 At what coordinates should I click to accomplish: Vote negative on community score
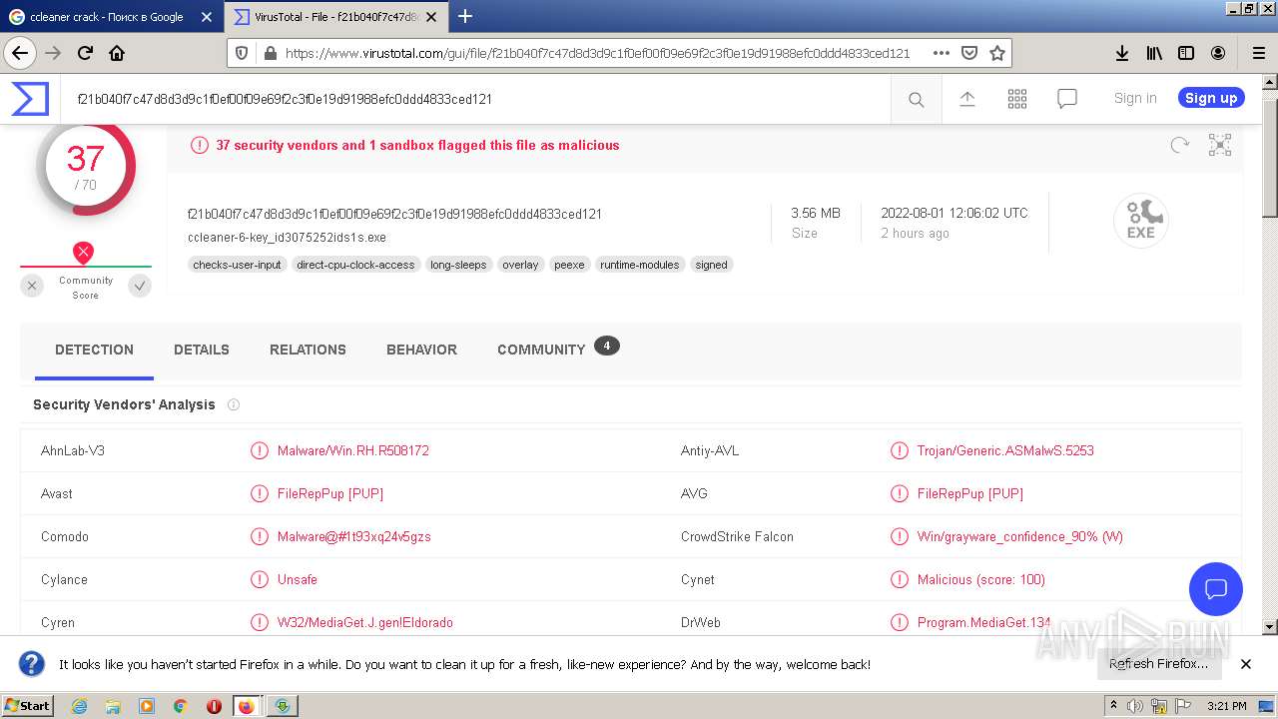32,287
